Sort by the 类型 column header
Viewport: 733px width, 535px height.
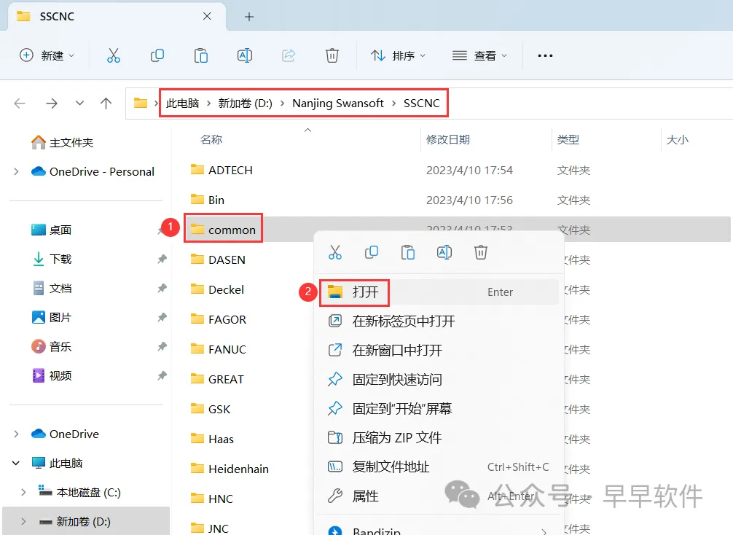[568, 139]
